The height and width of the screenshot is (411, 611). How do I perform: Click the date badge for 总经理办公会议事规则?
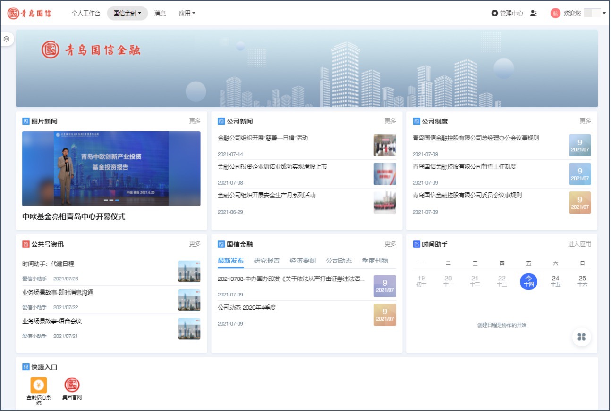[x=580, y=145]
